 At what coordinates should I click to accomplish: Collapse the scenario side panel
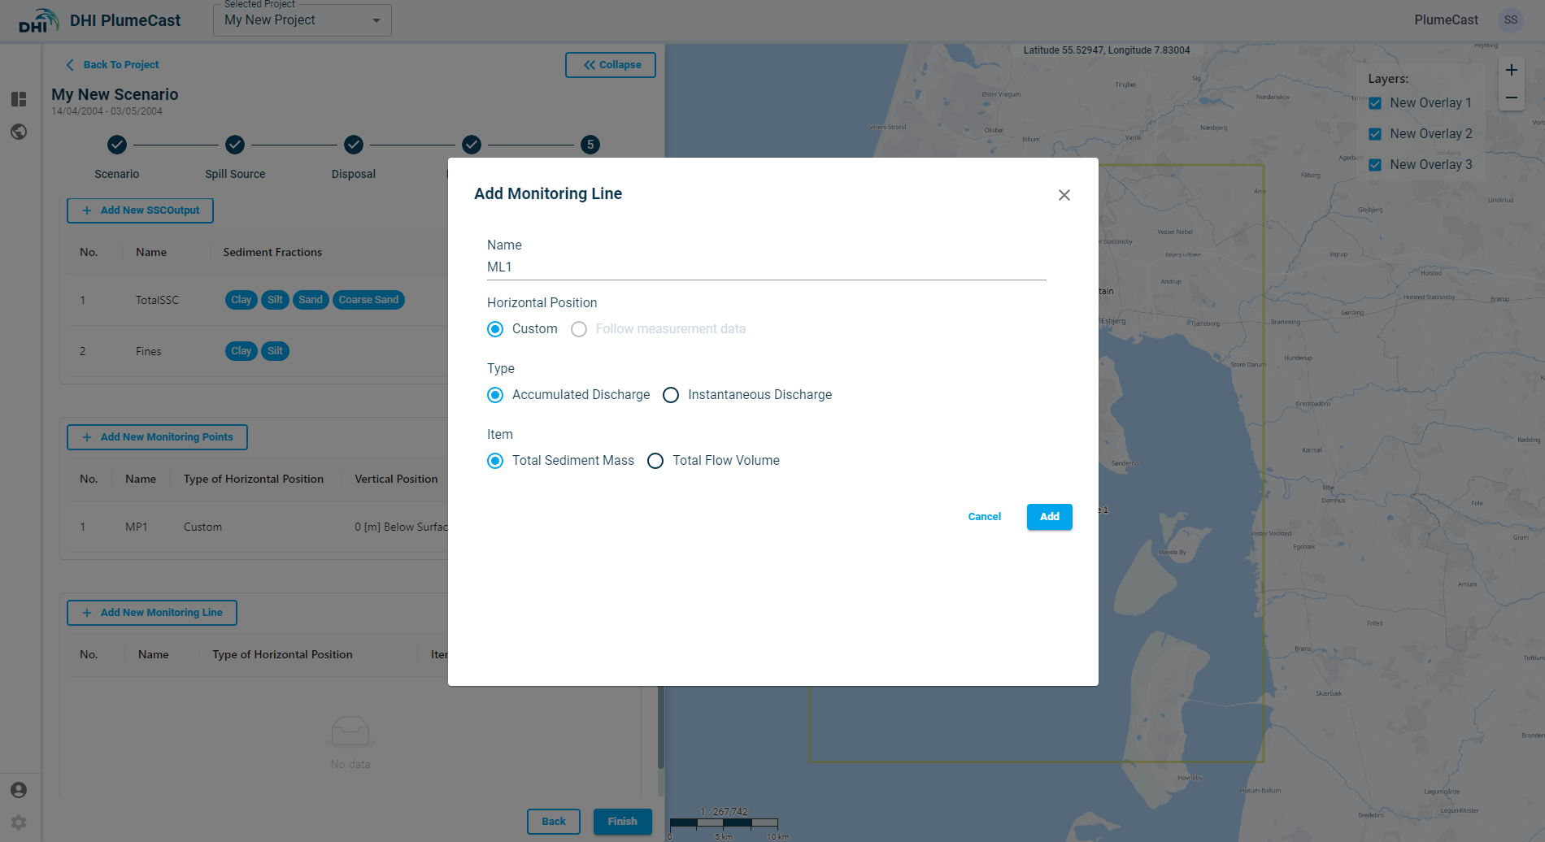pos(611,65)
